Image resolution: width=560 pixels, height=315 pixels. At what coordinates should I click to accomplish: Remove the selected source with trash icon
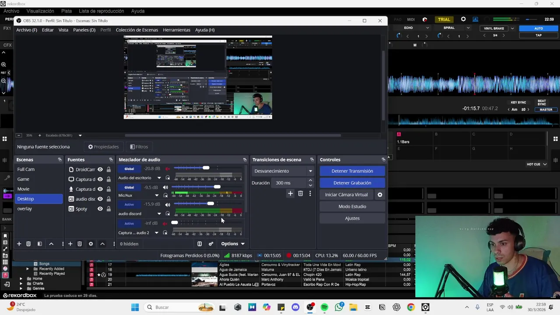point(80,244)
